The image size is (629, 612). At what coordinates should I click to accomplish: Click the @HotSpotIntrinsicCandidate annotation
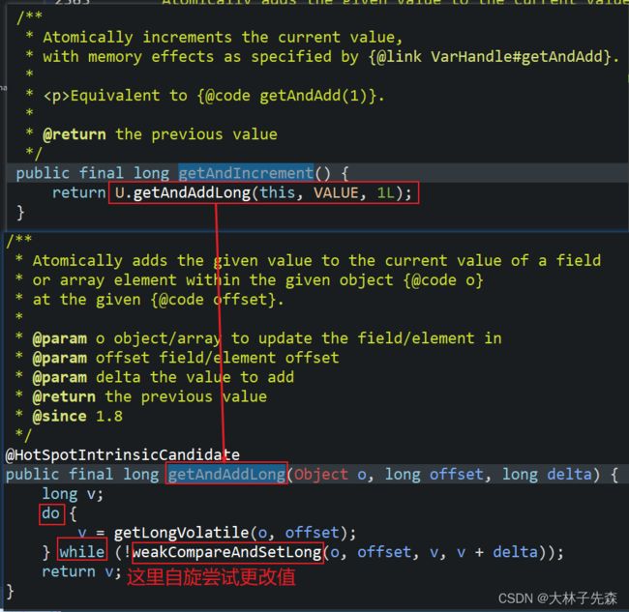click(x=122, y=455)
